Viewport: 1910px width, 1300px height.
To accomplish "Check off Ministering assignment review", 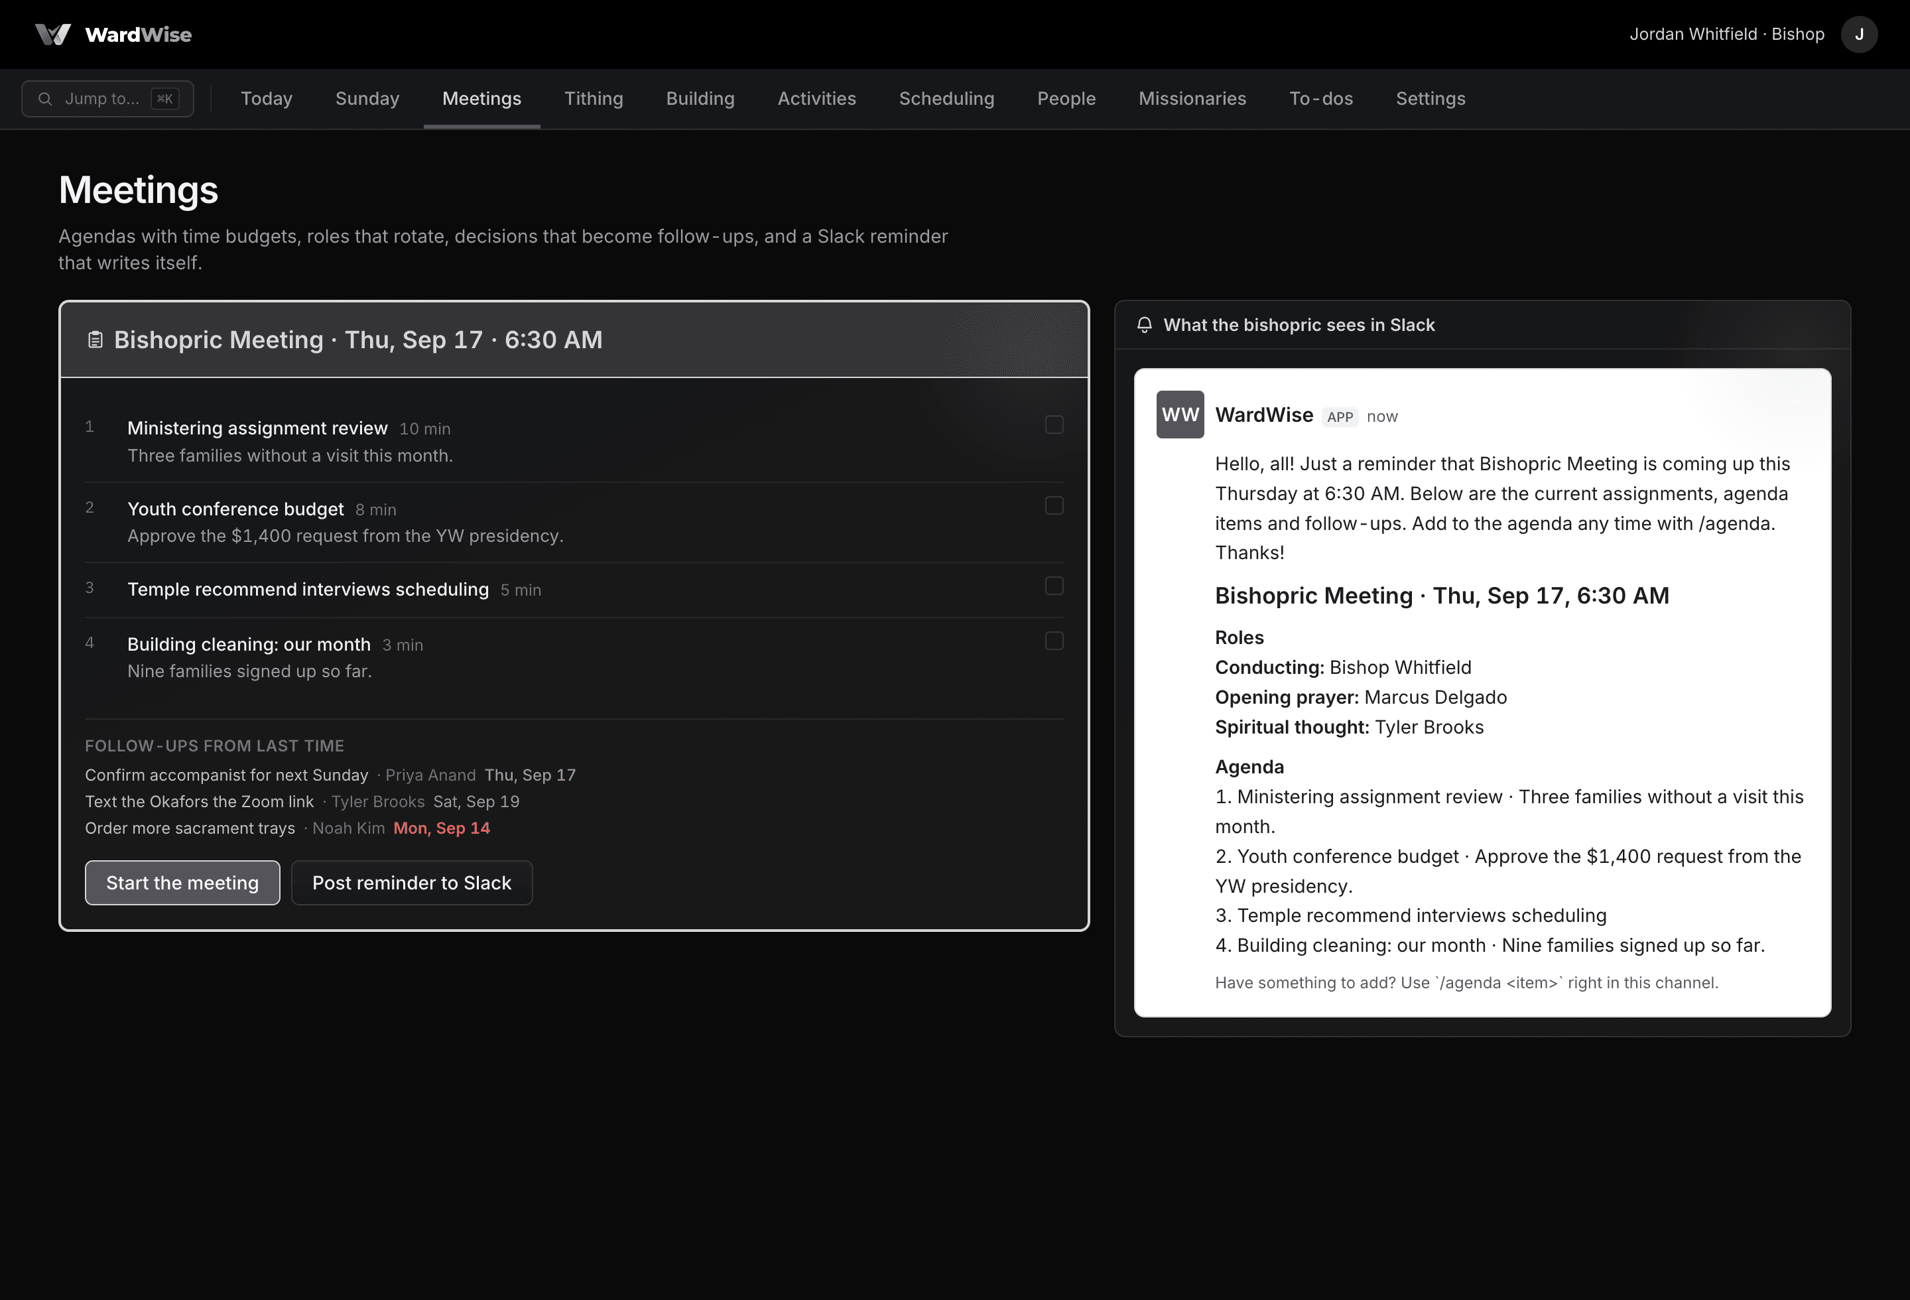I will point(1054,425).
